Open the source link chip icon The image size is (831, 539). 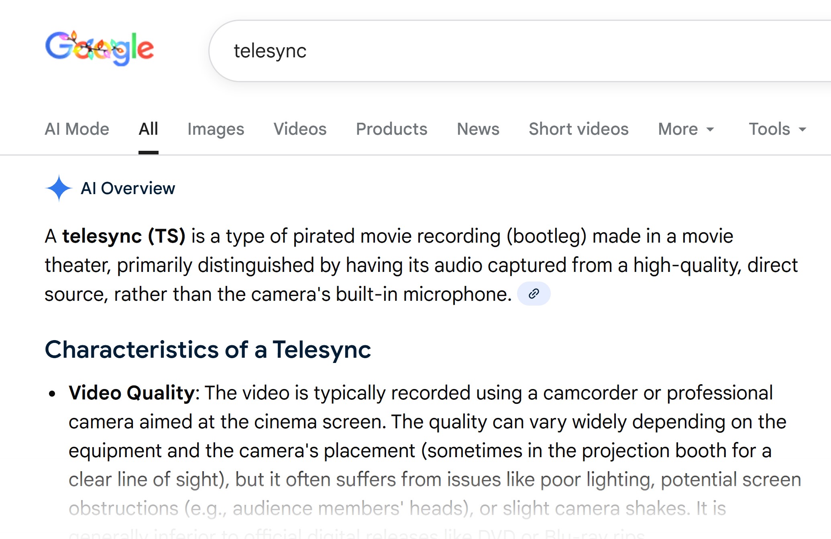[x=534, y=294]
